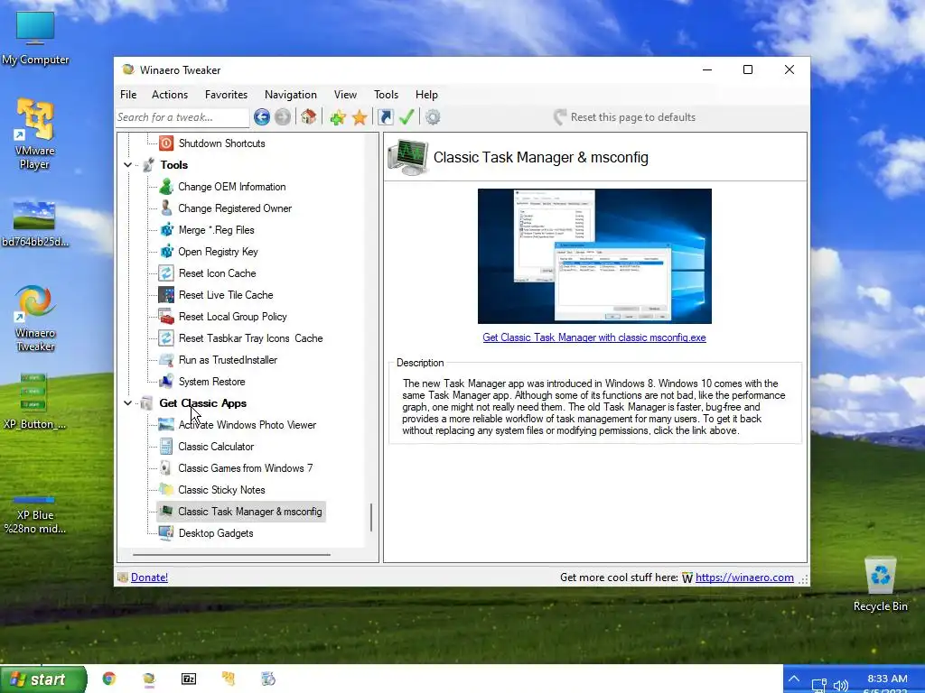The image size is (925, 693).
Task: Click the Run as TrustedInstaller icon
Action: (x=166, y=360)
